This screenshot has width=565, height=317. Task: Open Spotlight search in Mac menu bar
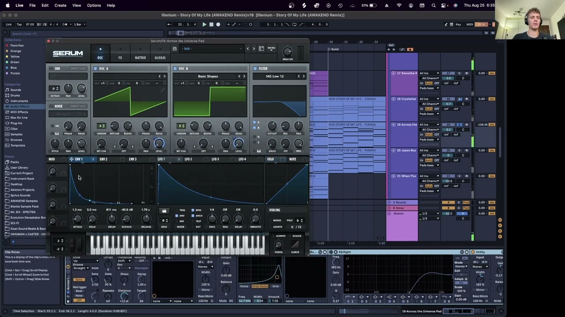(433, 5)
